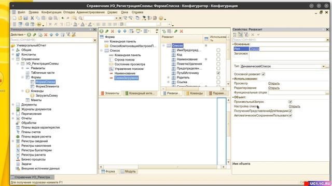The height and width of the screenshot is (186, 332).
Task: Toggle the Основной реквизит checkbox
Action: click(264, 74)
